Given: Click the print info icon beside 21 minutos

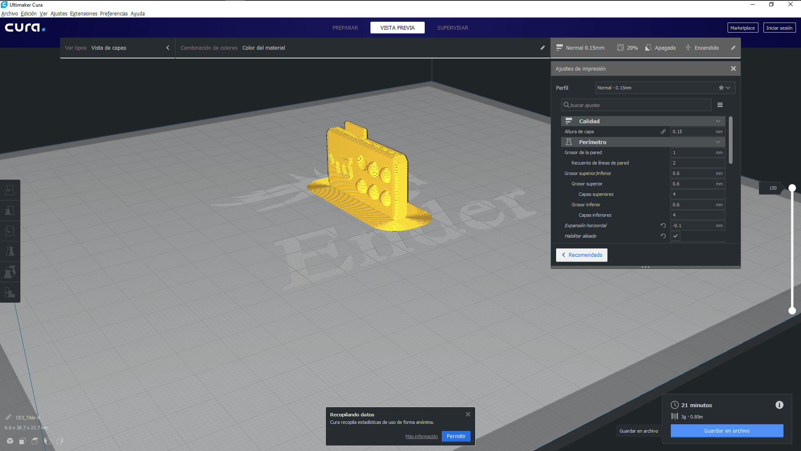Looking at the screenshot, I should pos(779,405).
